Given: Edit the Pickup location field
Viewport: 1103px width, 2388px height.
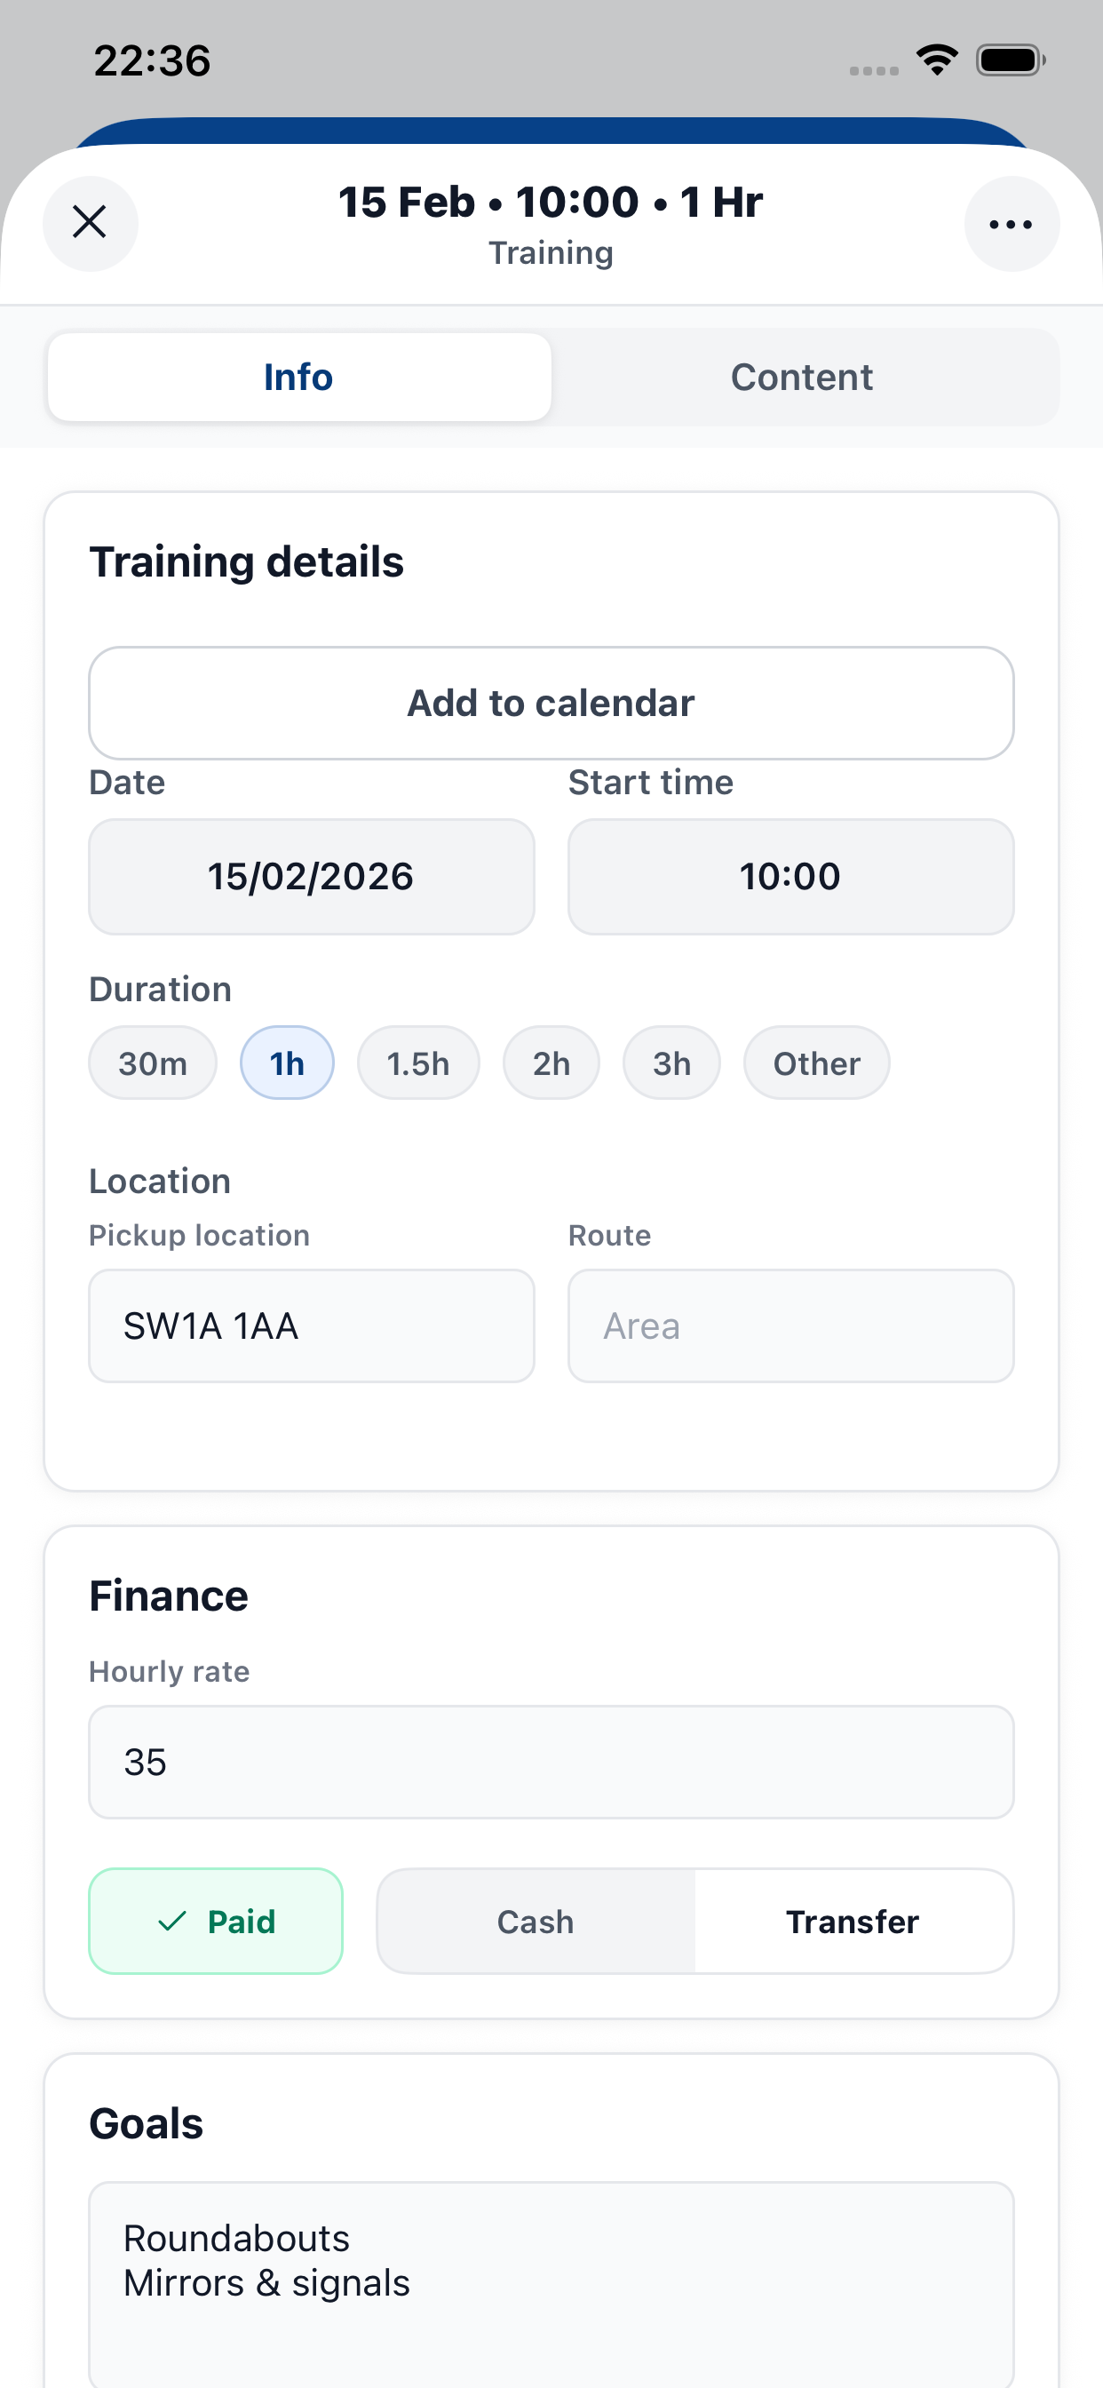Looking at the screenshot, I should click(312, 1325).
